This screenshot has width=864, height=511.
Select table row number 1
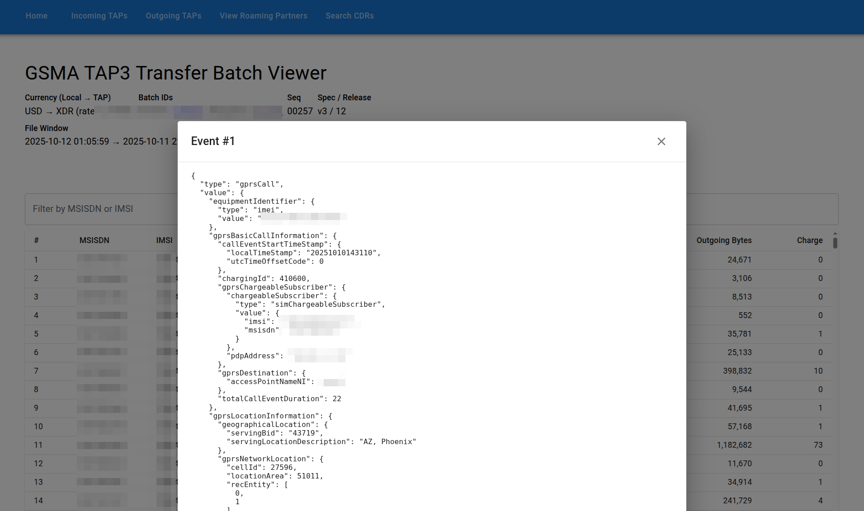point(36,260)
